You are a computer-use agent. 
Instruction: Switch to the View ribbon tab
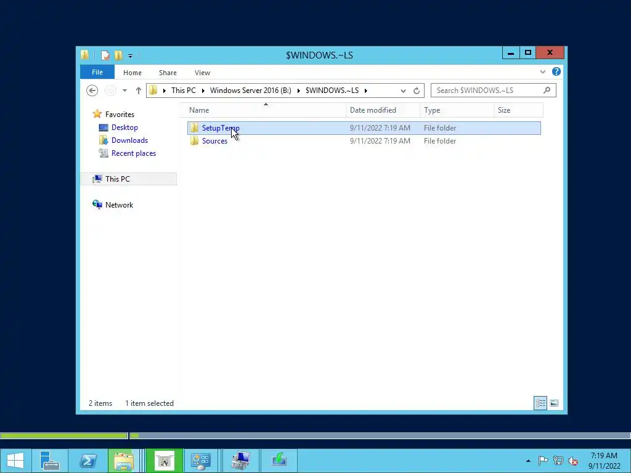[x=202, y=73]
